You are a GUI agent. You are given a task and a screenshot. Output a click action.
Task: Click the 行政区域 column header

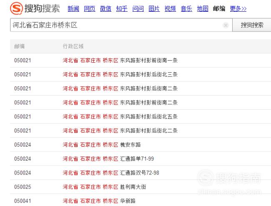(x=73, y=46)
